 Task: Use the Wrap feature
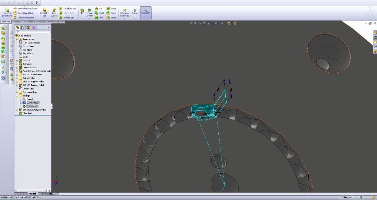click(111, 9)
